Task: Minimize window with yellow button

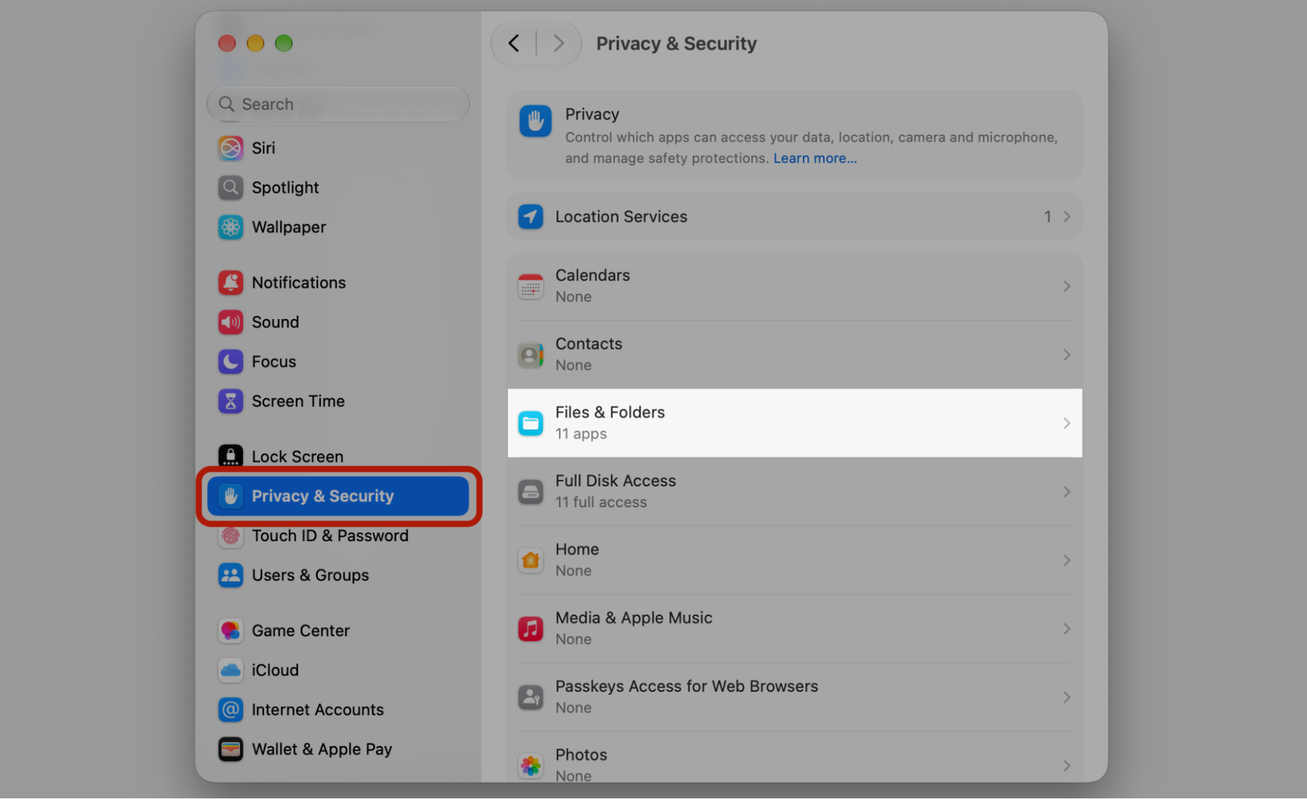Action: (x=255, y=43)
